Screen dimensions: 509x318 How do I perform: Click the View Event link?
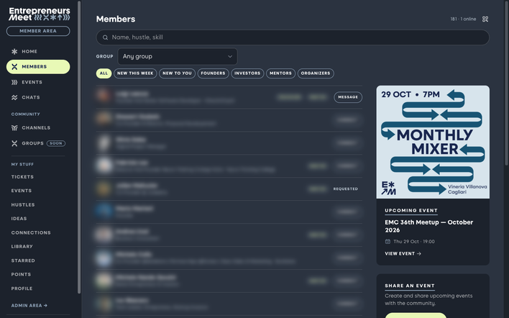(x=403, y=254)
